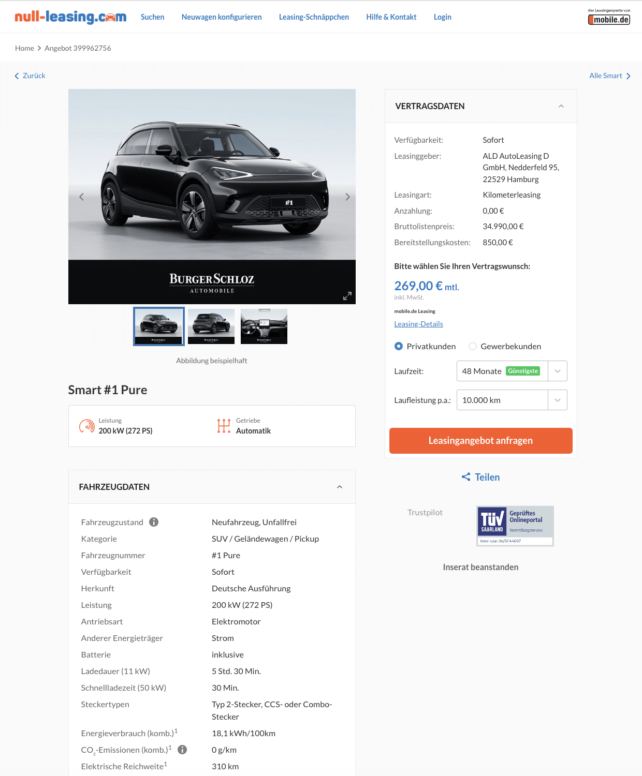Click the Fahrzeugzustand info icon
The height and width of the screenshot is (776, 642).
coord(154,522)
